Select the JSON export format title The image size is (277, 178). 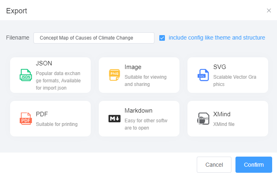tap(44, 63)
